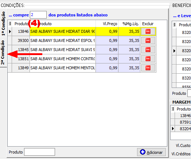191x159 pixels.
Task: Open the conditions grid column selector icon
Action: pos(10,24)
